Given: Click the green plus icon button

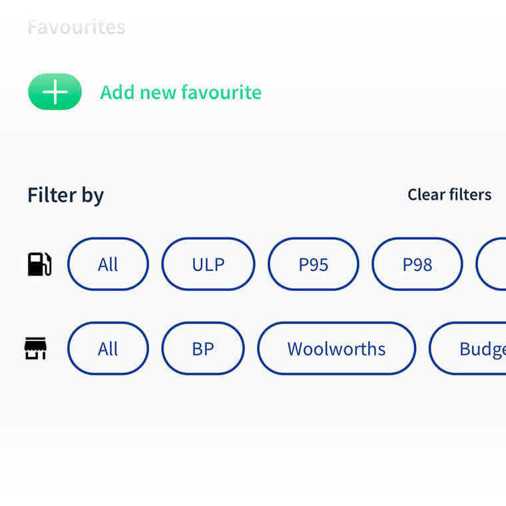Looking at the screenshot, I should tap(55, 92).
